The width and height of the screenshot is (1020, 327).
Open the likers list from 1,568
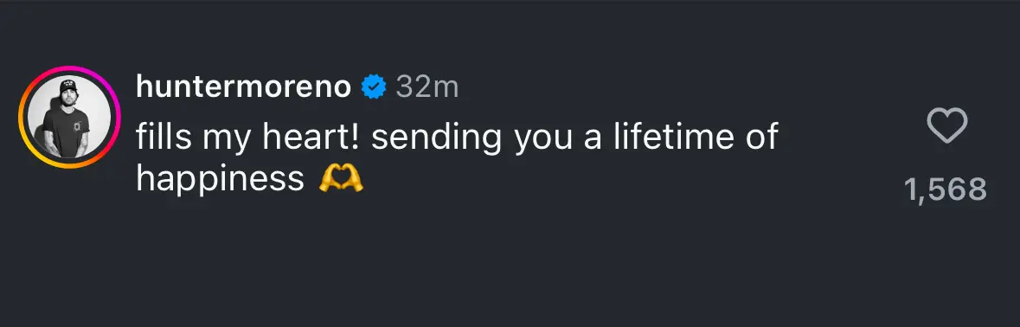pyautogui.click(x=946, y=189)
